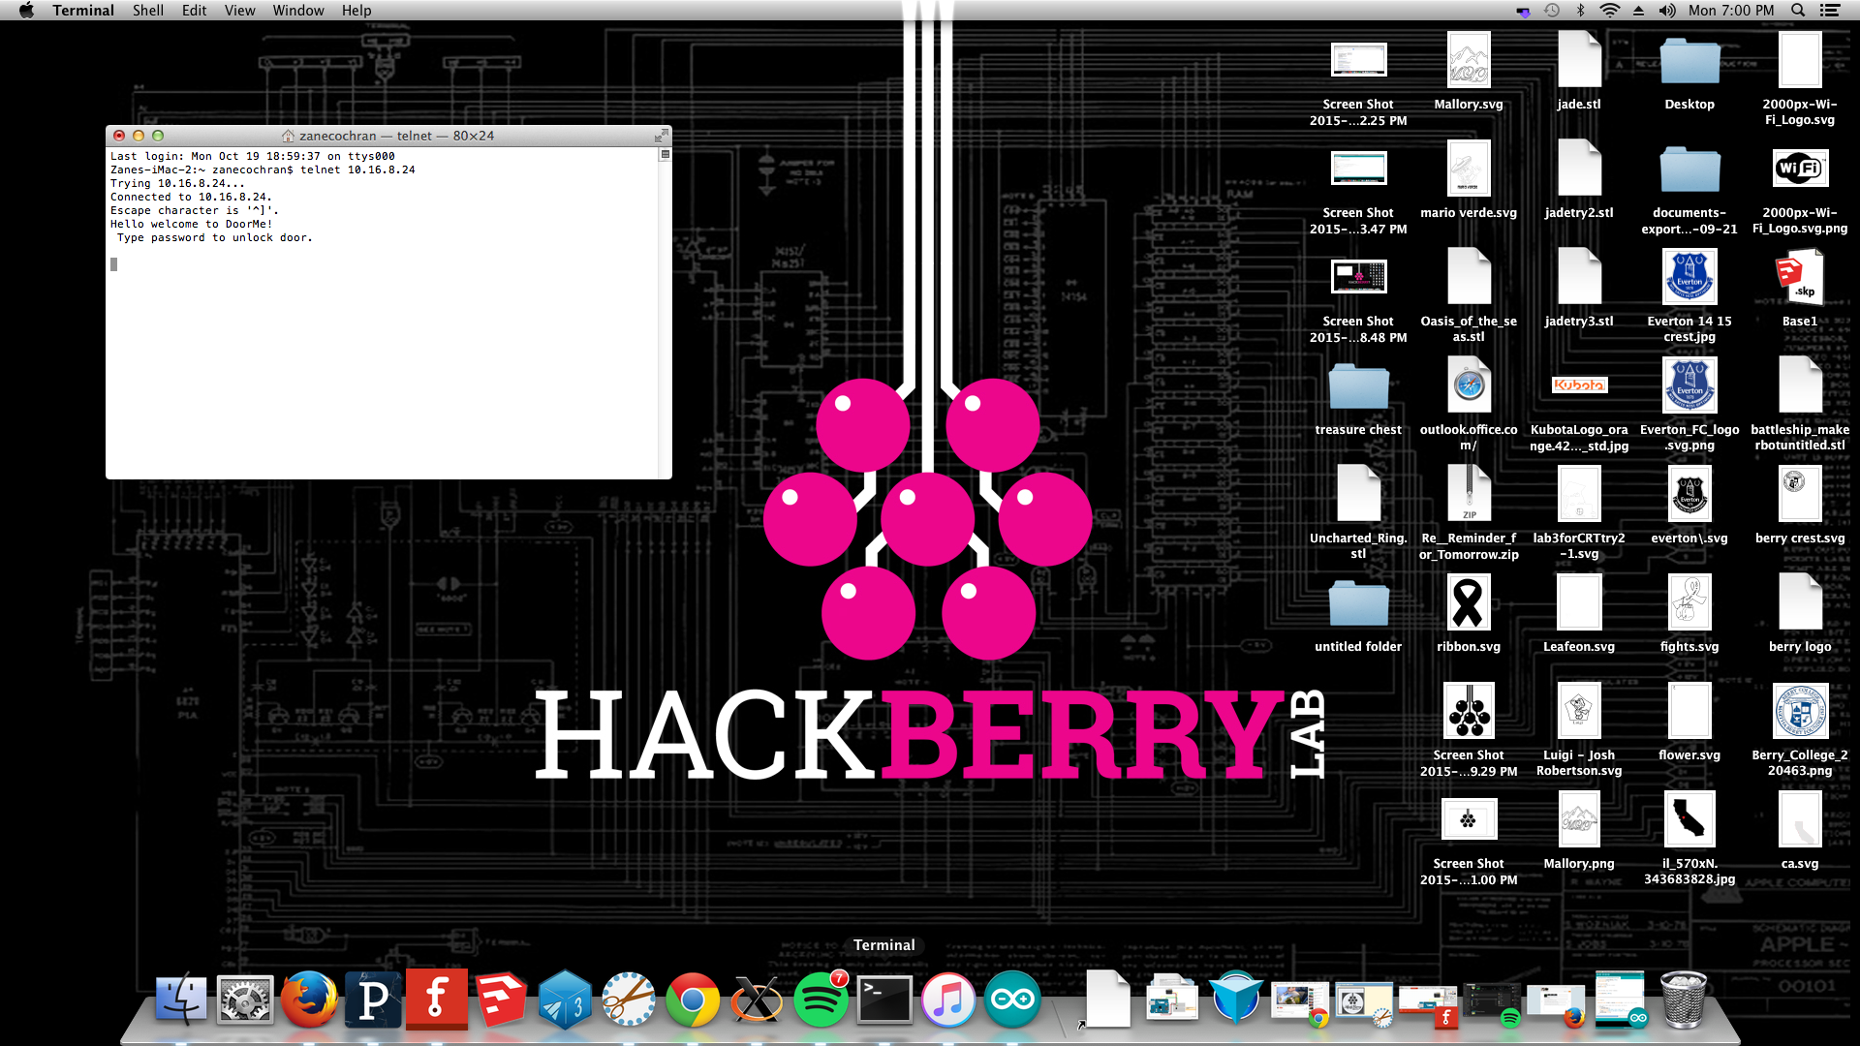Screen dimensions: 1860x1046
Task: Open the Arduino IDE dock icon
Action: point(1012,1000)
